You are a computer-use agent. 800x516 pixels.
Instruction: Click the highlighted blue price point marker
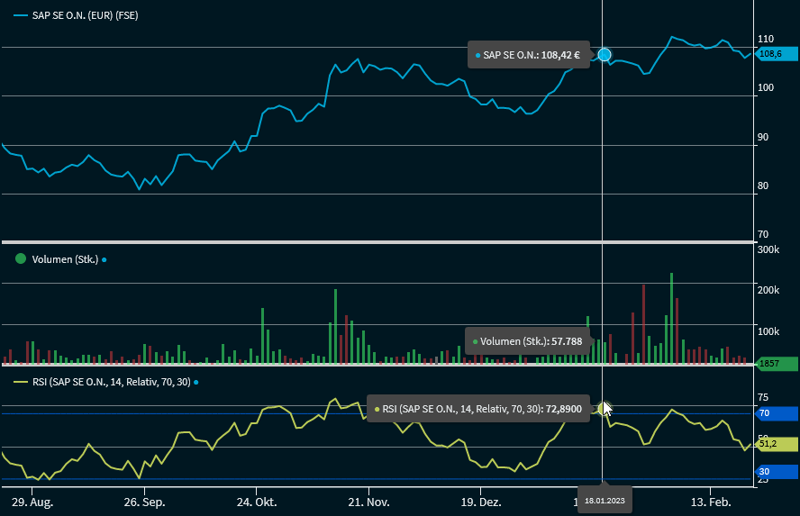tap(605, 55)
